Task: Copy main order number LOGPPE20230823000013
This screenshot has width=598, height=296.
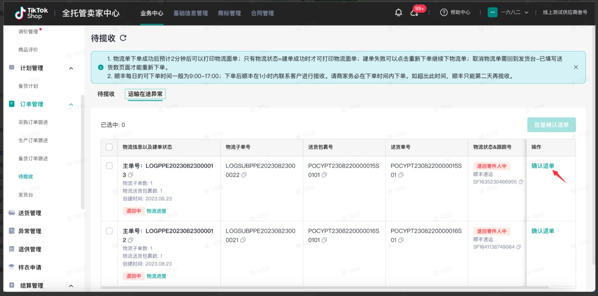Action: [131, 175]
